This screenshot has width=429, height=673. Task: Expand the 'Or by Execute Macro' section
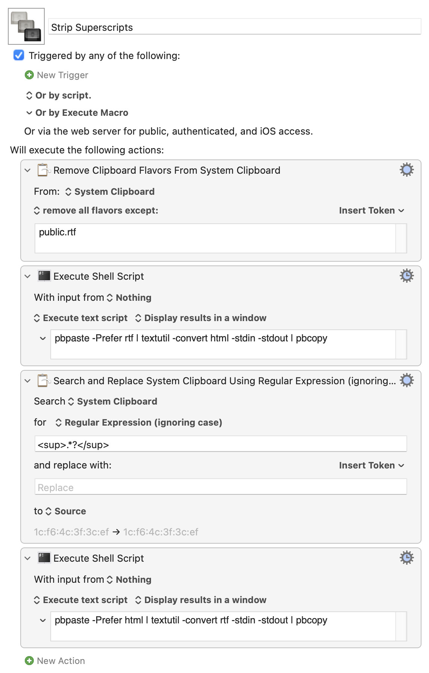pos(29,113)
